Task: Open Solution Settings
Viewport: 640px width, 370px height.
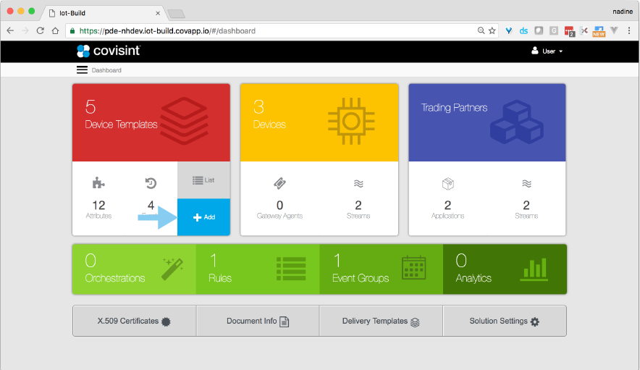Action: coord(504,321)
